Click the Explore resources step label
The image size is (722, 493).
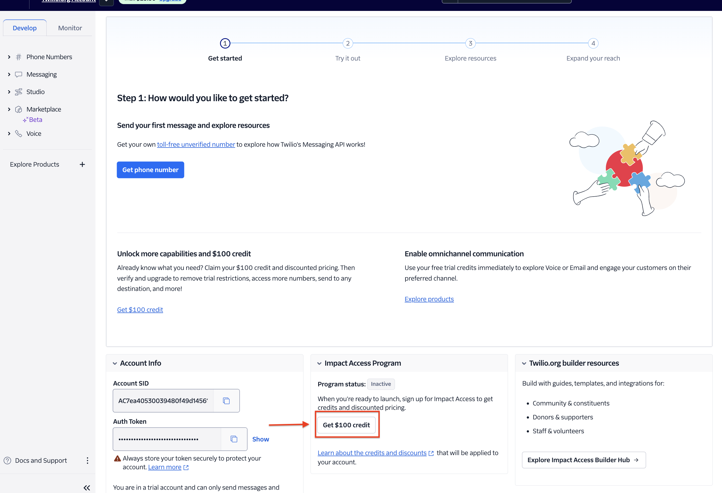coord(470,58)
